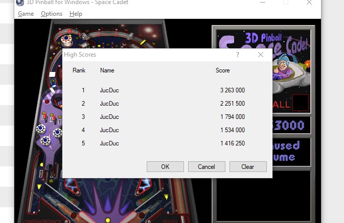The width and height of the screenshot is (344, 223).
Task: Click the pinball app icon in title bar
Action: coord(20,3)
